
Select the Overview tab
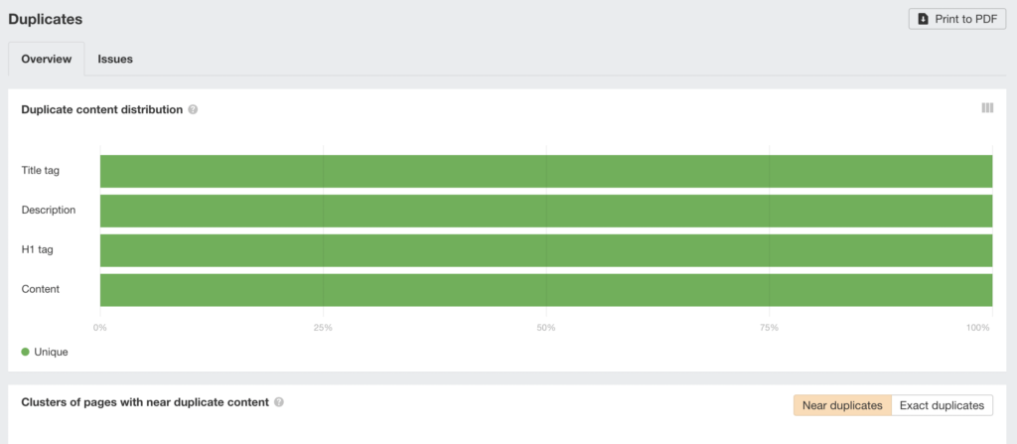coord(46,59)
